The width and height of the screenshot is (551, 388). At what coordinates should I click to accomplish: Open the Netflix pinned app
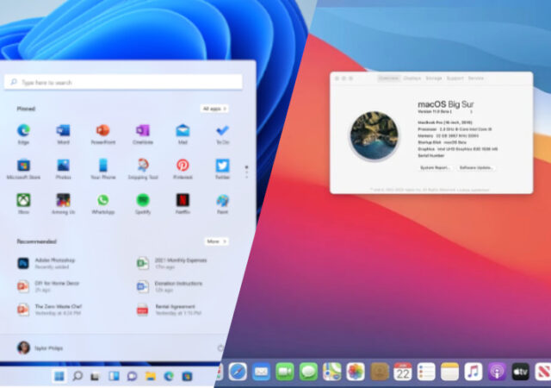tap(183, 200)
